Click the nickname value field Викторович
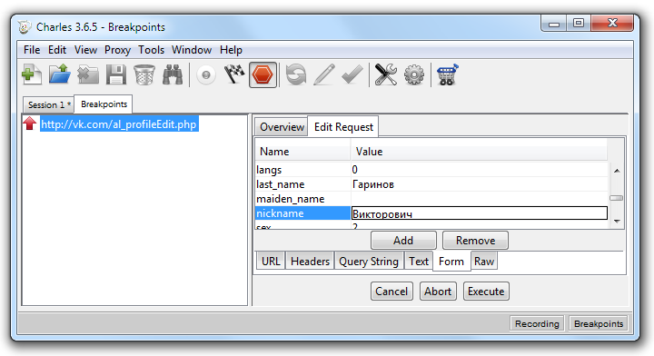Screen dimensions: 654x356 point(480,213)
